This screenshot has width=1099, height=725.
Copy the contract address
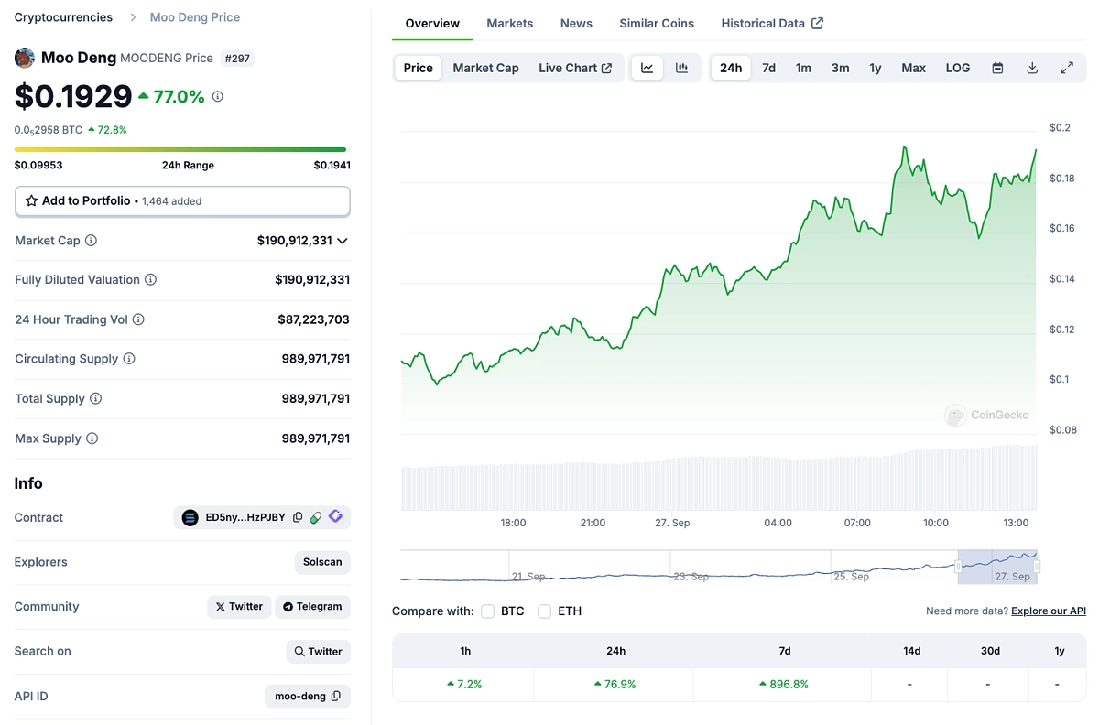tap(298, 518)
